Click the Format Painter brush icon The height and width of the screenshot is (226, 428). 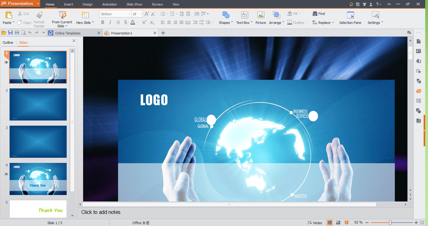click(39, 15)
